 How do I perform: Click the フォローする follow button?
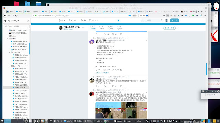click(169, 28)
